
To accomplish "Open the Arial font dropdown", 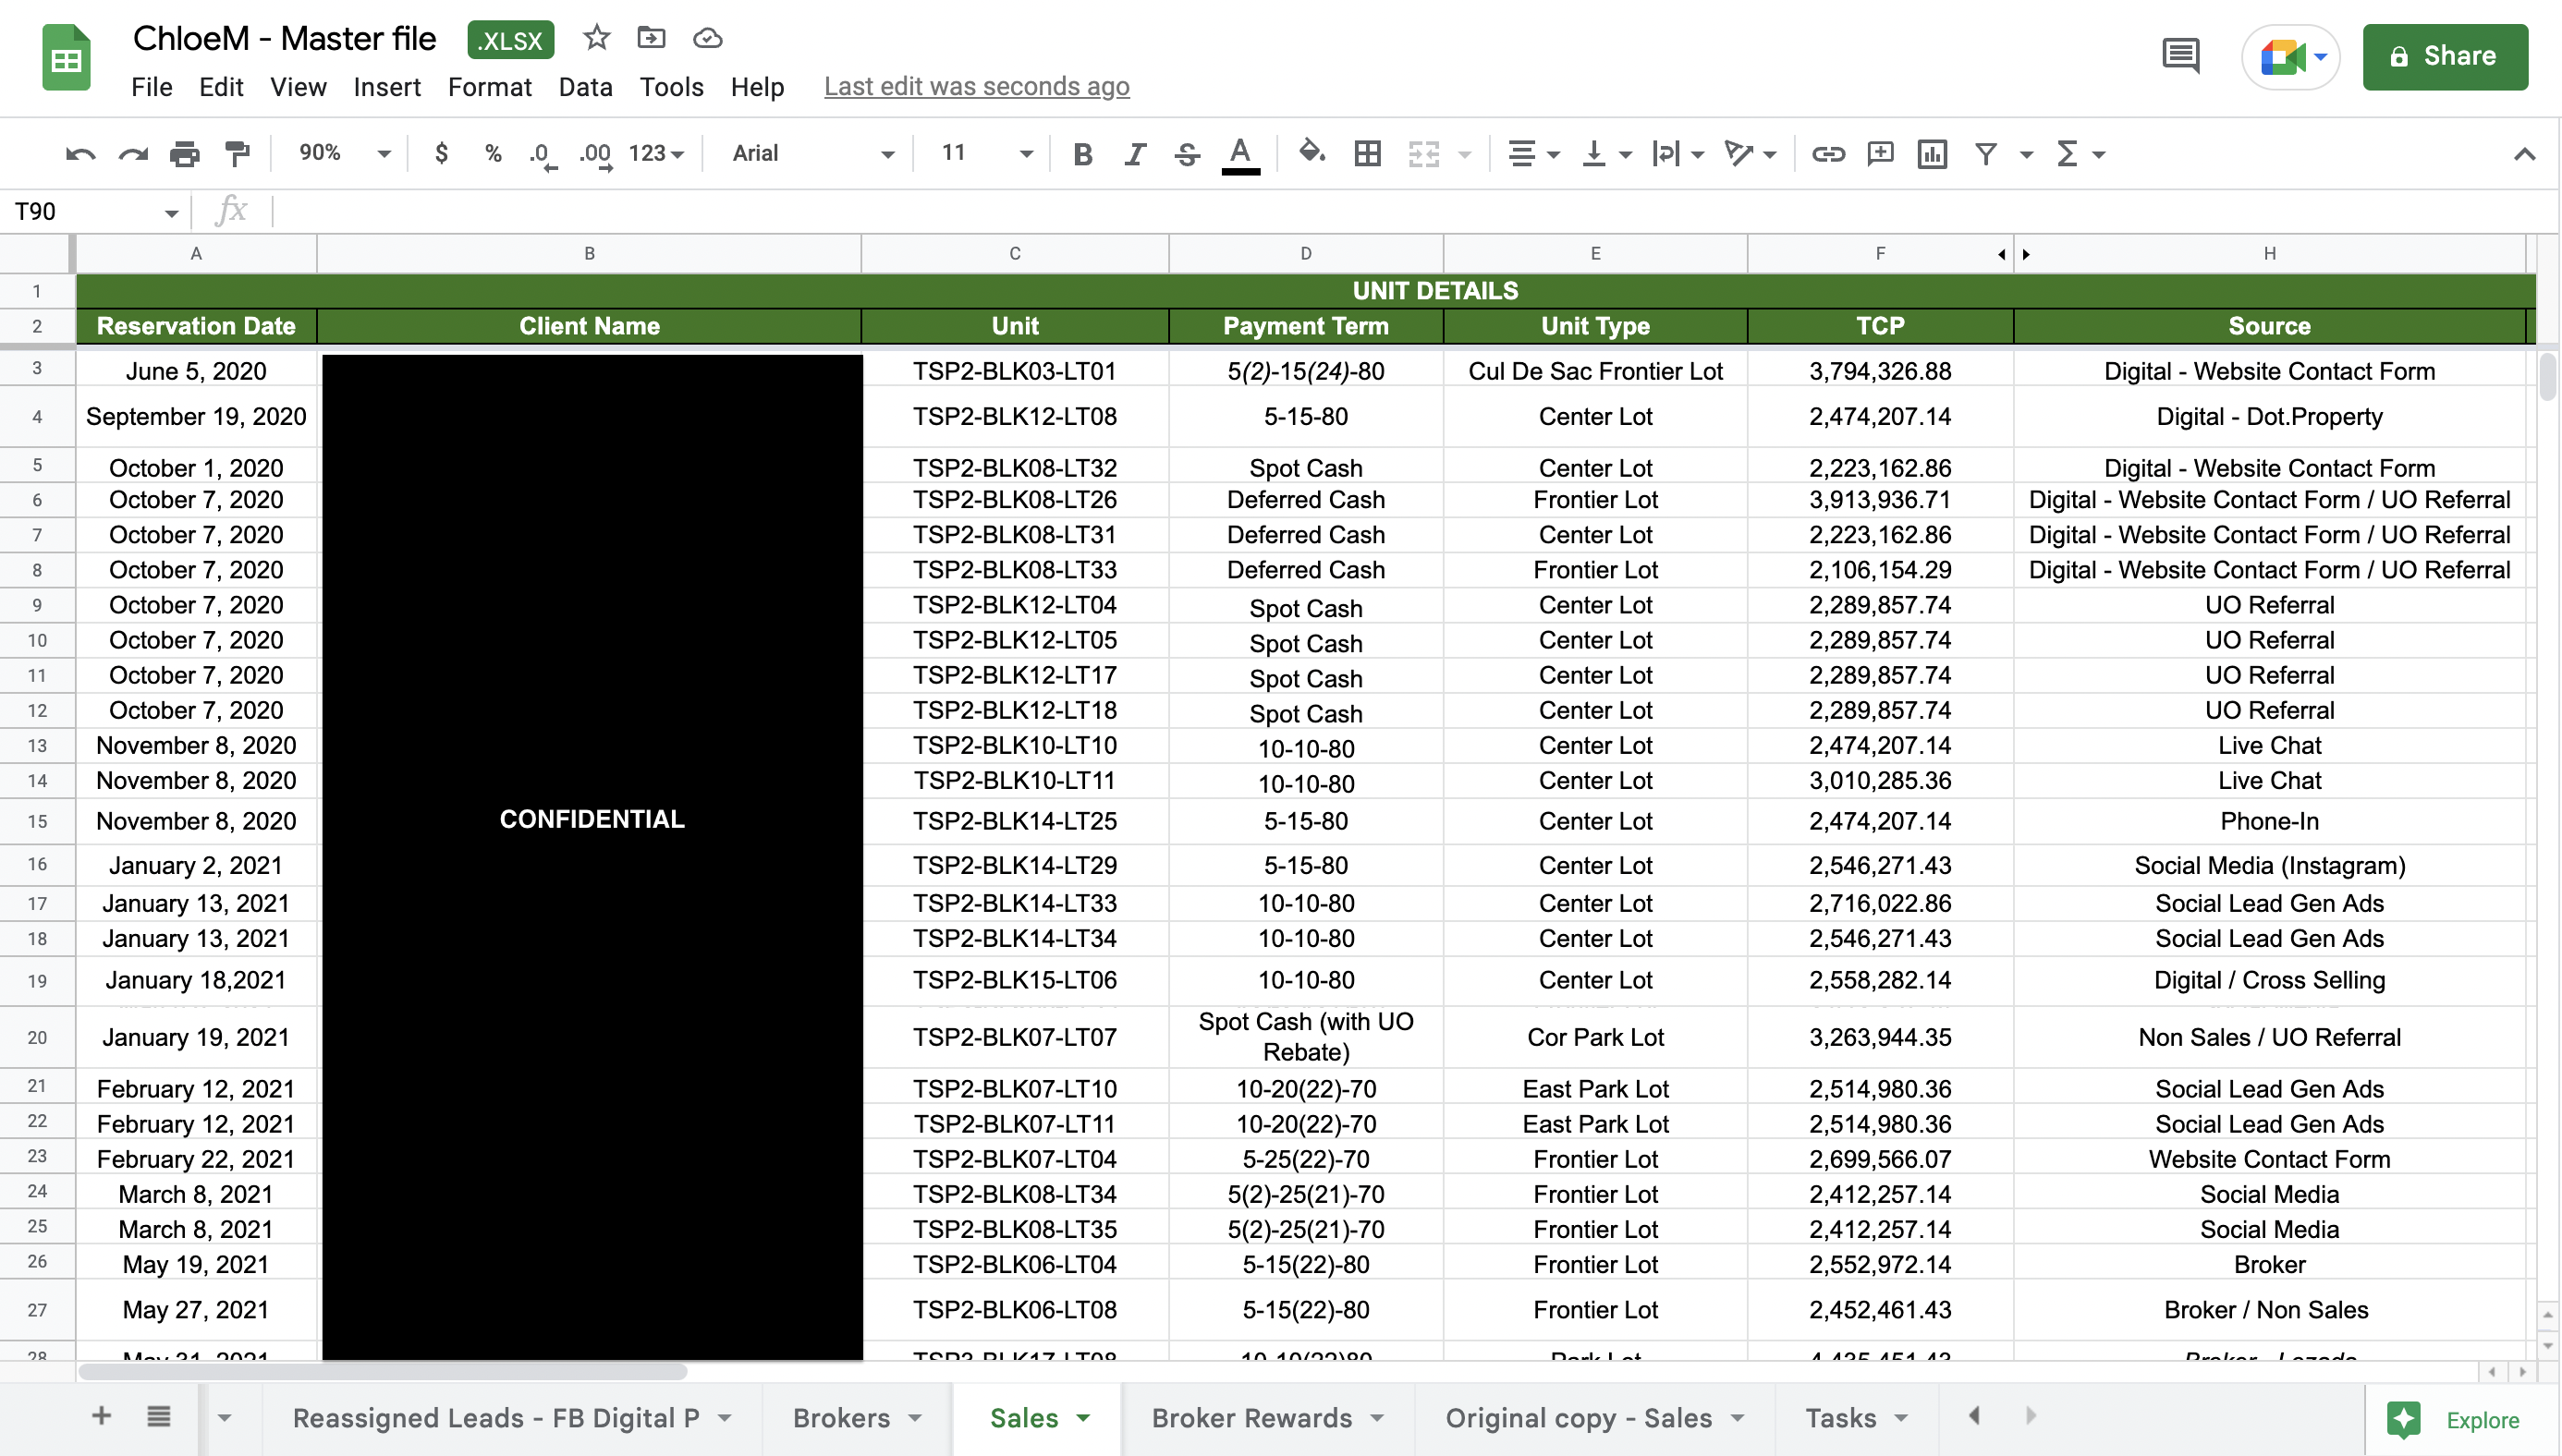I will [811, 153].
